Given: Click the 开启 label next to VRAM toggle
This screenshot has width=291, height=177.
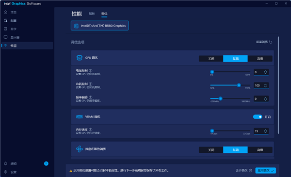Looking at the screenshot, I should coord(268,117).
